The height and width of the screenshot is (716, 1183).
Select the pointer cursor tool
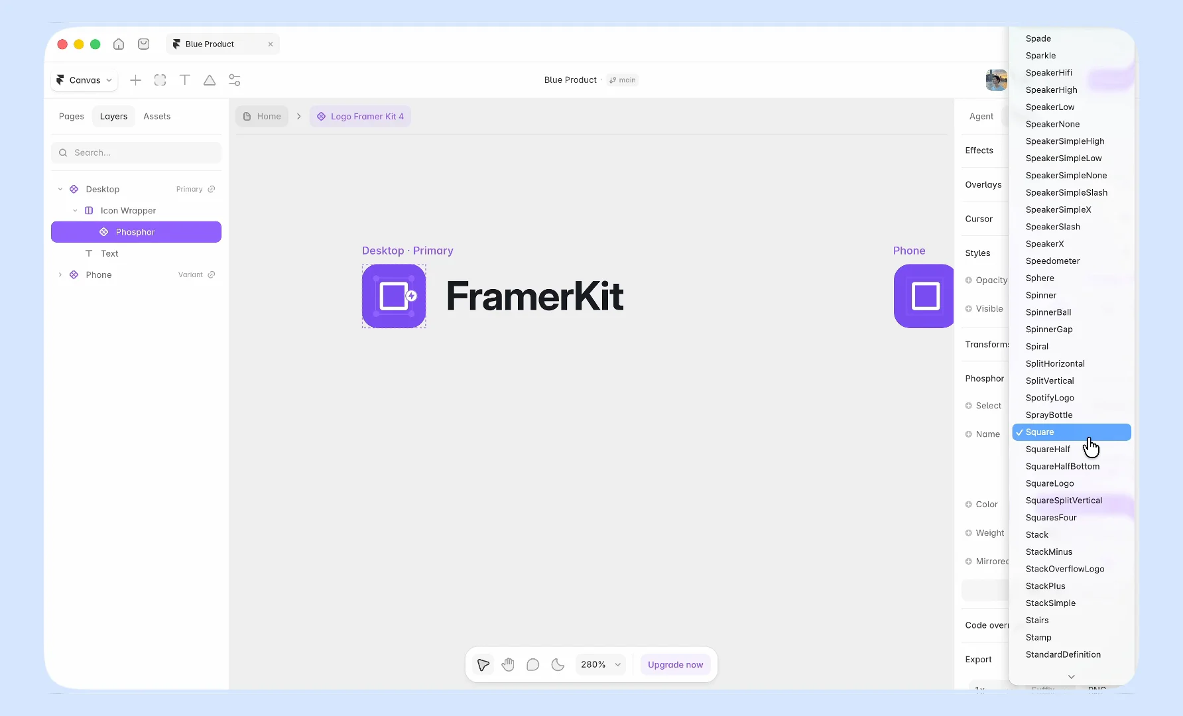483,664
